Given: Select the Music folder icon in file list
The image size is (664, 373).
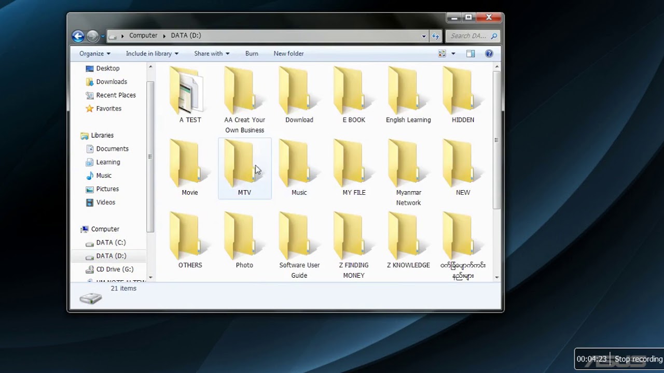Looking at the screenshot, I should click(x=296, y=163).
